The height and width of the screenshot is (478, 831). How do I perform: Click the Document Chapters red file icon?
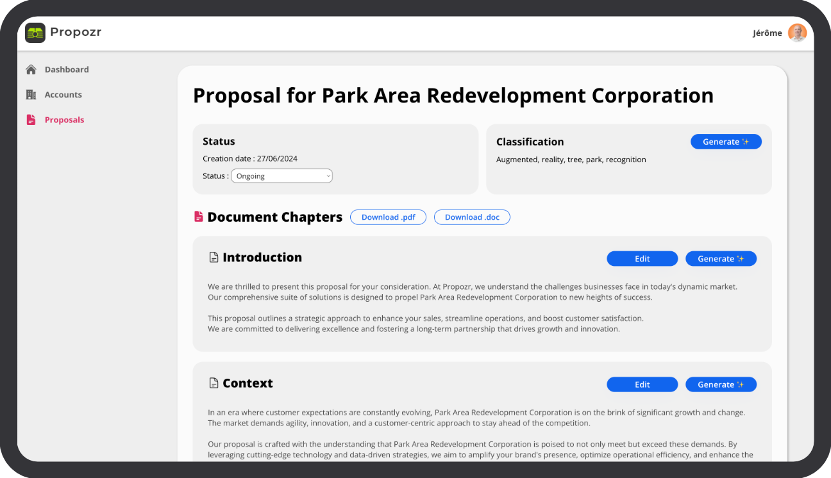click(x=199, y=217)
